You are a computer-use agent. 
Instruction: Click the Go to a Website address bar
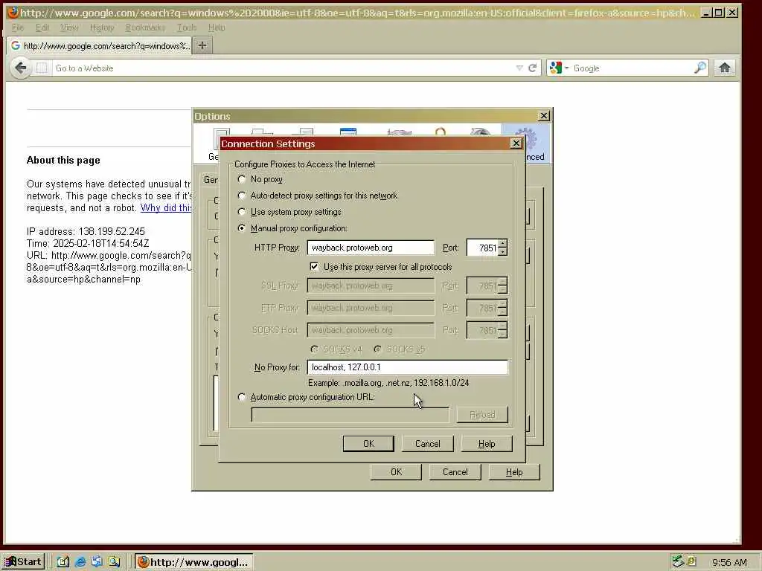click(282, 68)
